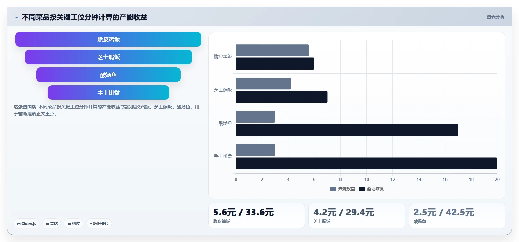Click the 酸汤鱼 落地难度 dark bar
The height and width of the screenshot is (242, 519).
tap(347, 130)
